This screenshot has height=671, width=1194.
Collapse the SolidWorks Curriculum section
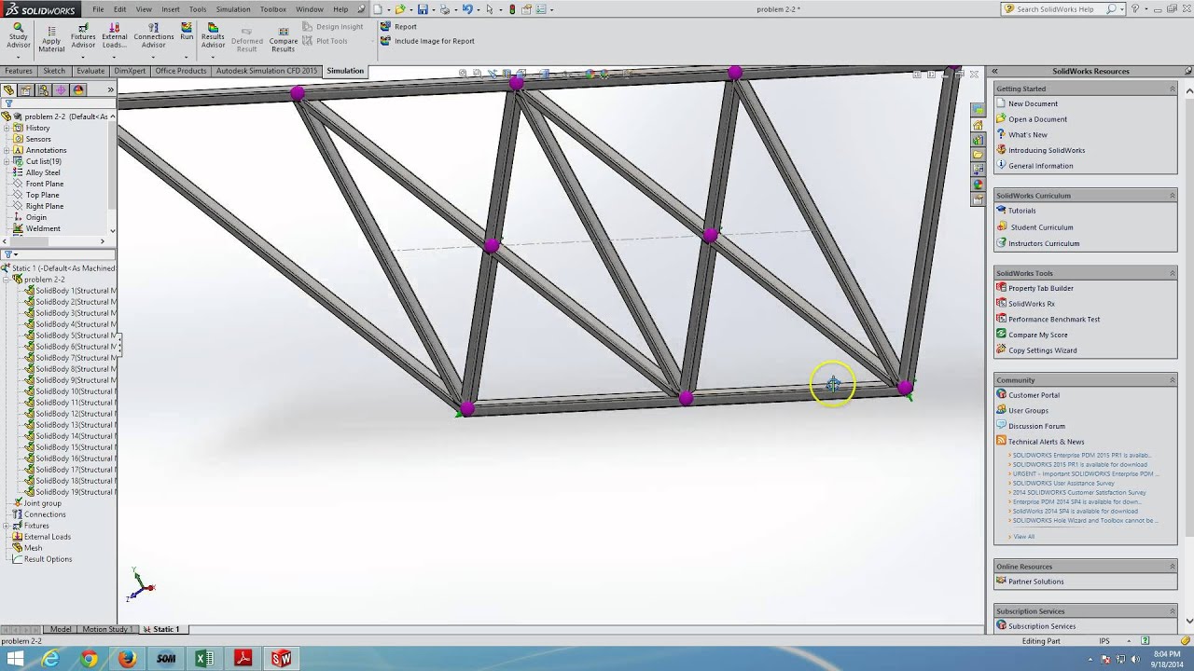[x=1173, y=196]
